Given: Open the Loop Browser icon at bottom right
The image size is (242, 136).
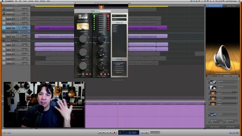Looking at the screenshot, I should [231, 133].
